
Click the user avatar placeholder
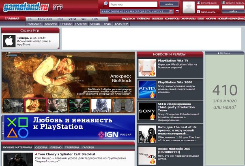point(189,7)
